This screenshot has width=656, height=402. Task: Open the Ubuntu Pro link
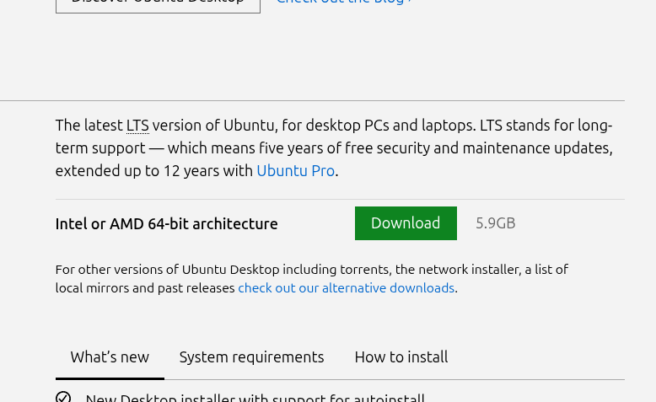pos(295,170)
